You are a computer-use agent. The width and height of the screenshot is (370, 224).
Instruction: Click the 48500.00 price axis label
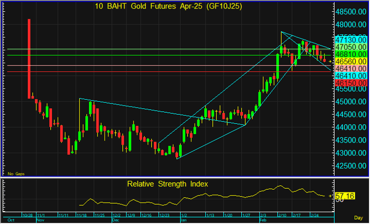click(351, 12)
